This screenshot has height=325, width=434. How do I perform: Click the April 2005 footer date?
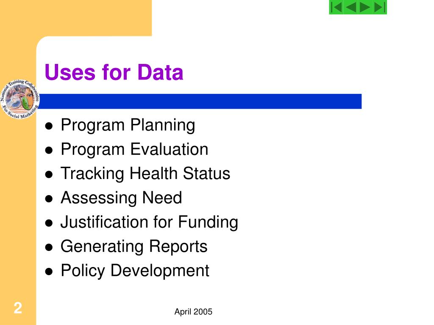click(x=193, y=312)
